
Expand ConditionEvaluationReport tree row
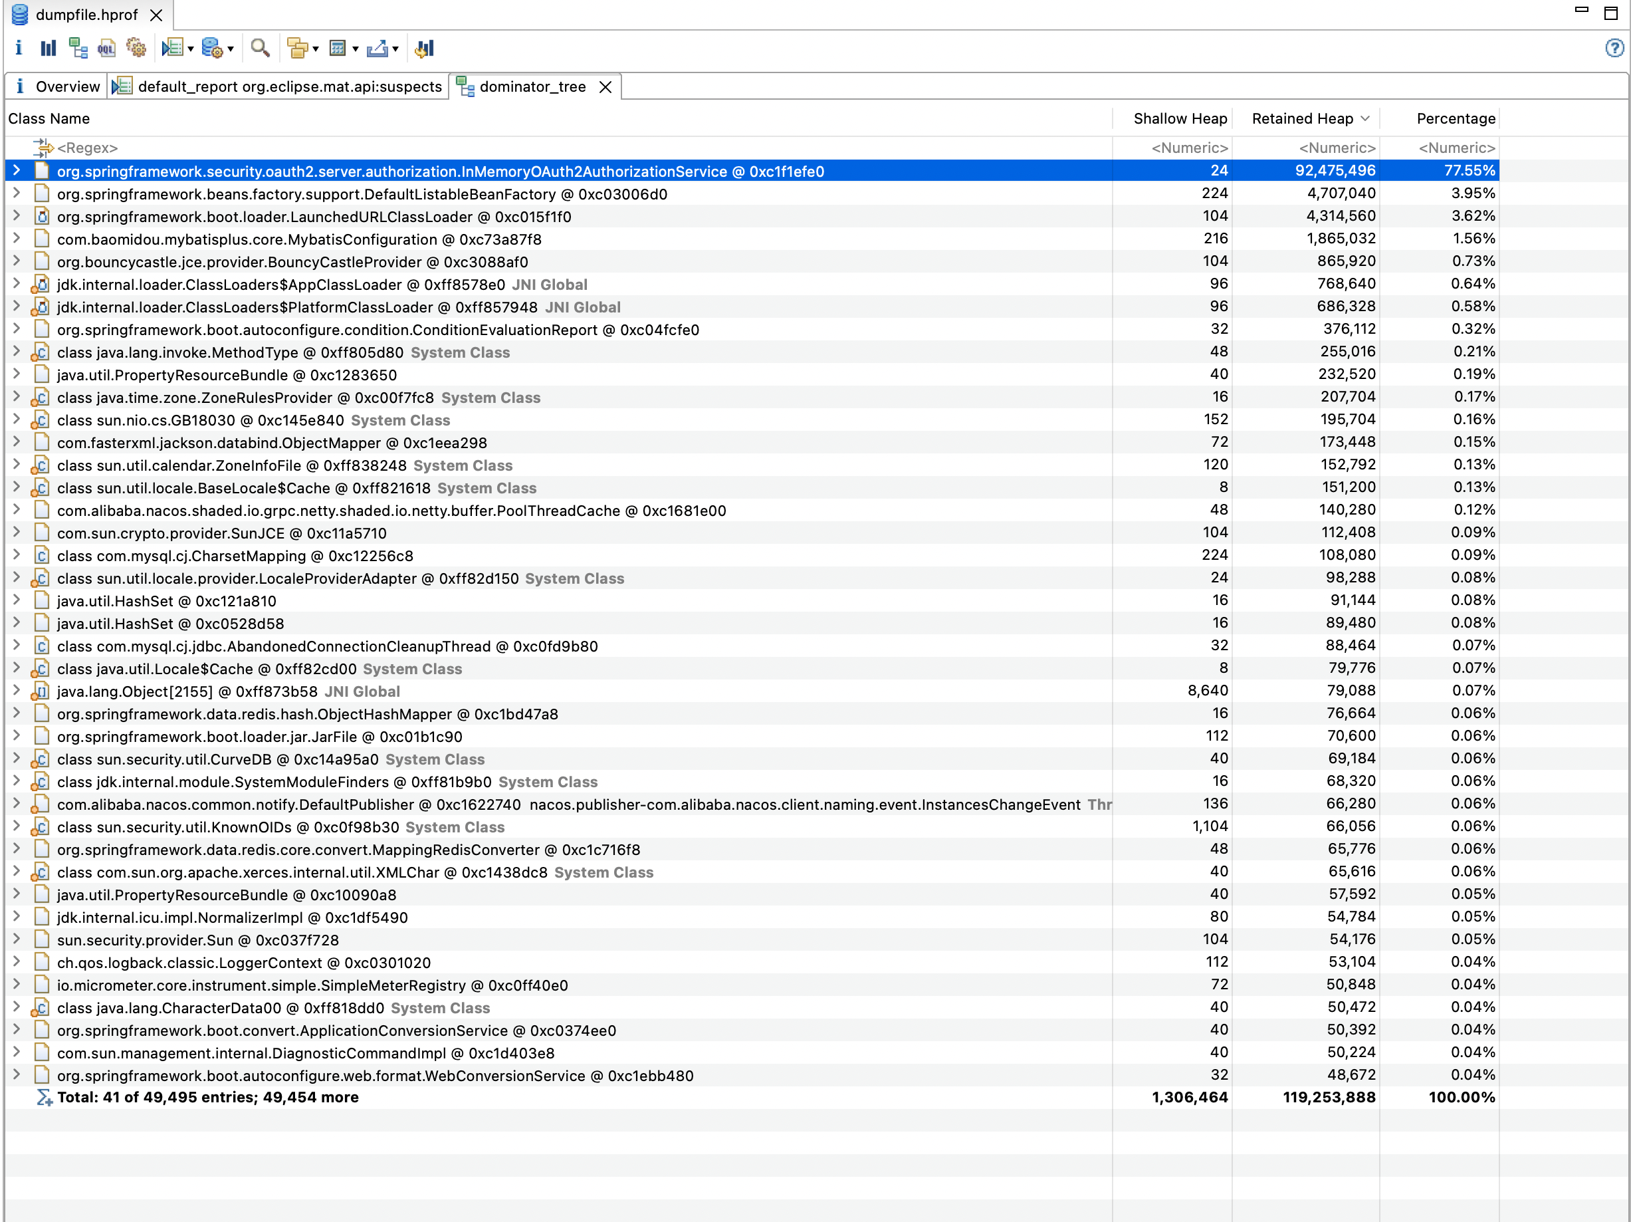[x=16, y=330]
